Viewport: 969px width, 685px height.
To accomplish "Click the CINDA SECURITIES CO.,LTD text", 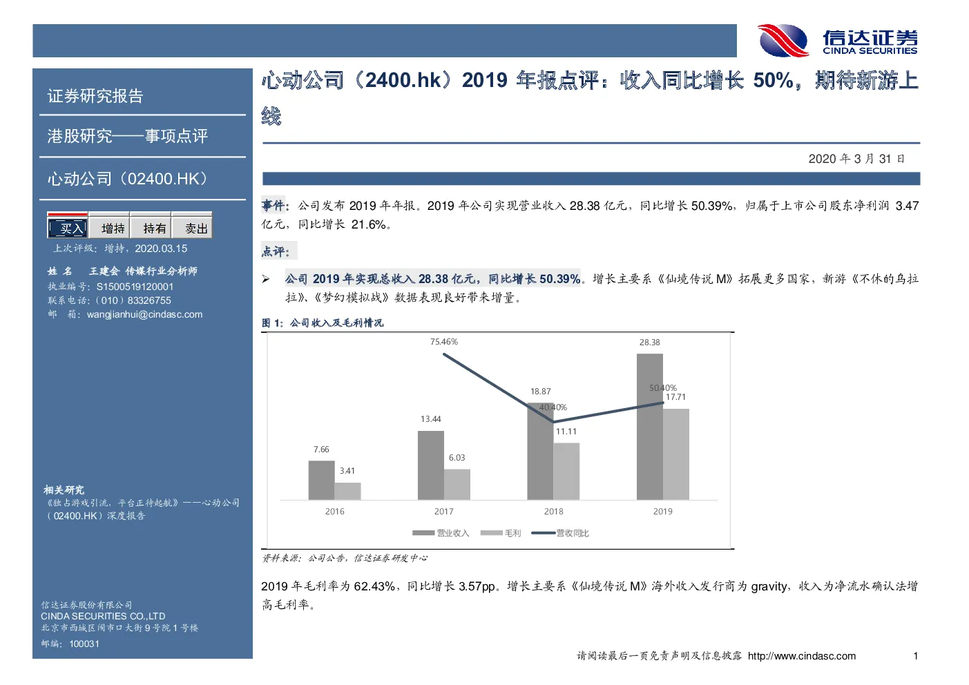I will (x=103, y=616).
